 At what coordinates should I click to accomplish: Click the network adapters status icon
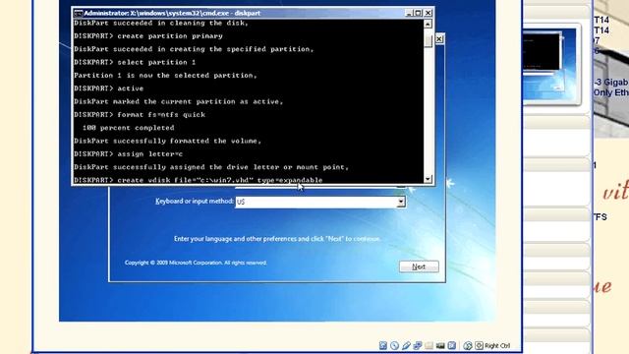[417, 345]
